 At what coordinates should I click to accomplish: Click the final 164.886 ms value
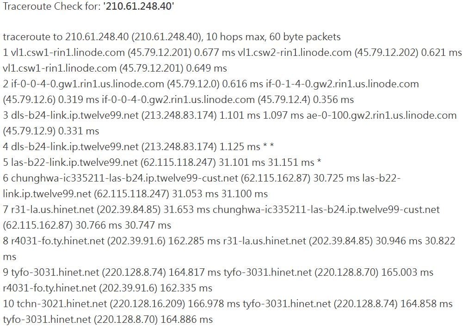pos(187,320)
